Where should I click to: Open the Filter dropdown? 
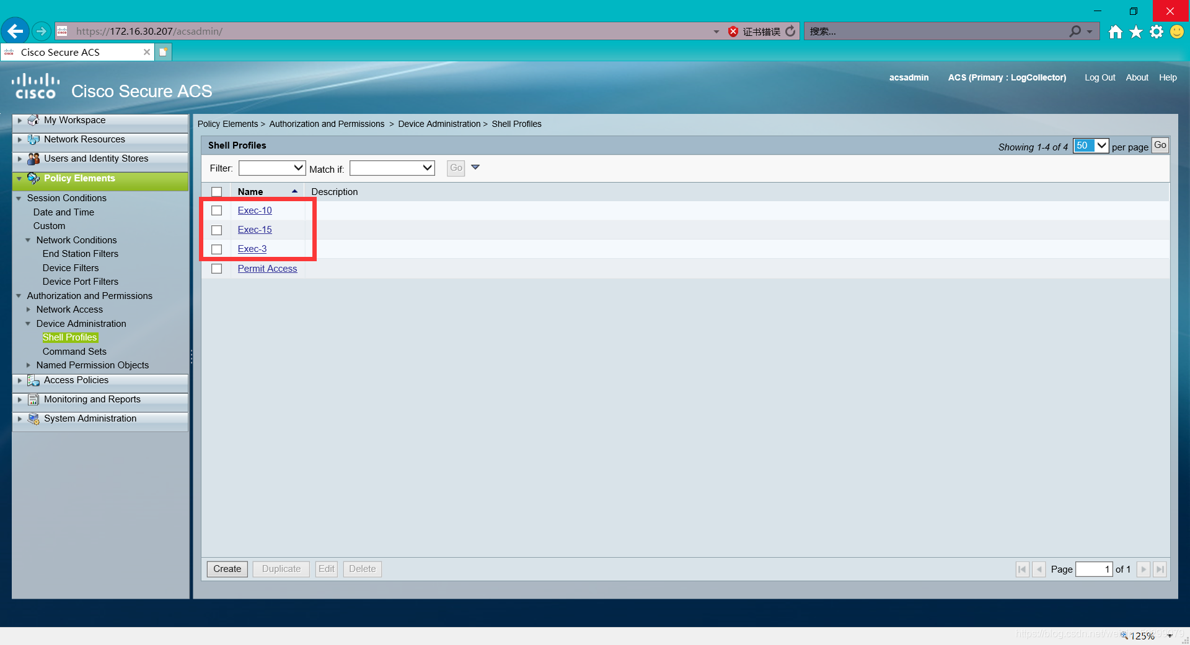click(x=272, y=168)
